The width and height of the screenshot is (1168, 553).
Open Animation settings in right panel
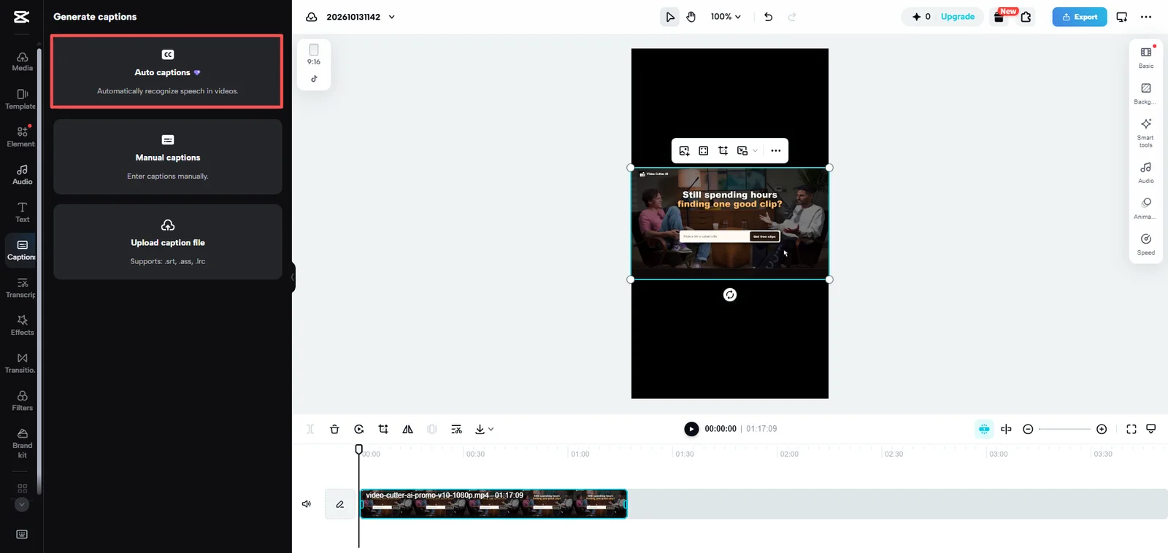(x=1146, y=208)
